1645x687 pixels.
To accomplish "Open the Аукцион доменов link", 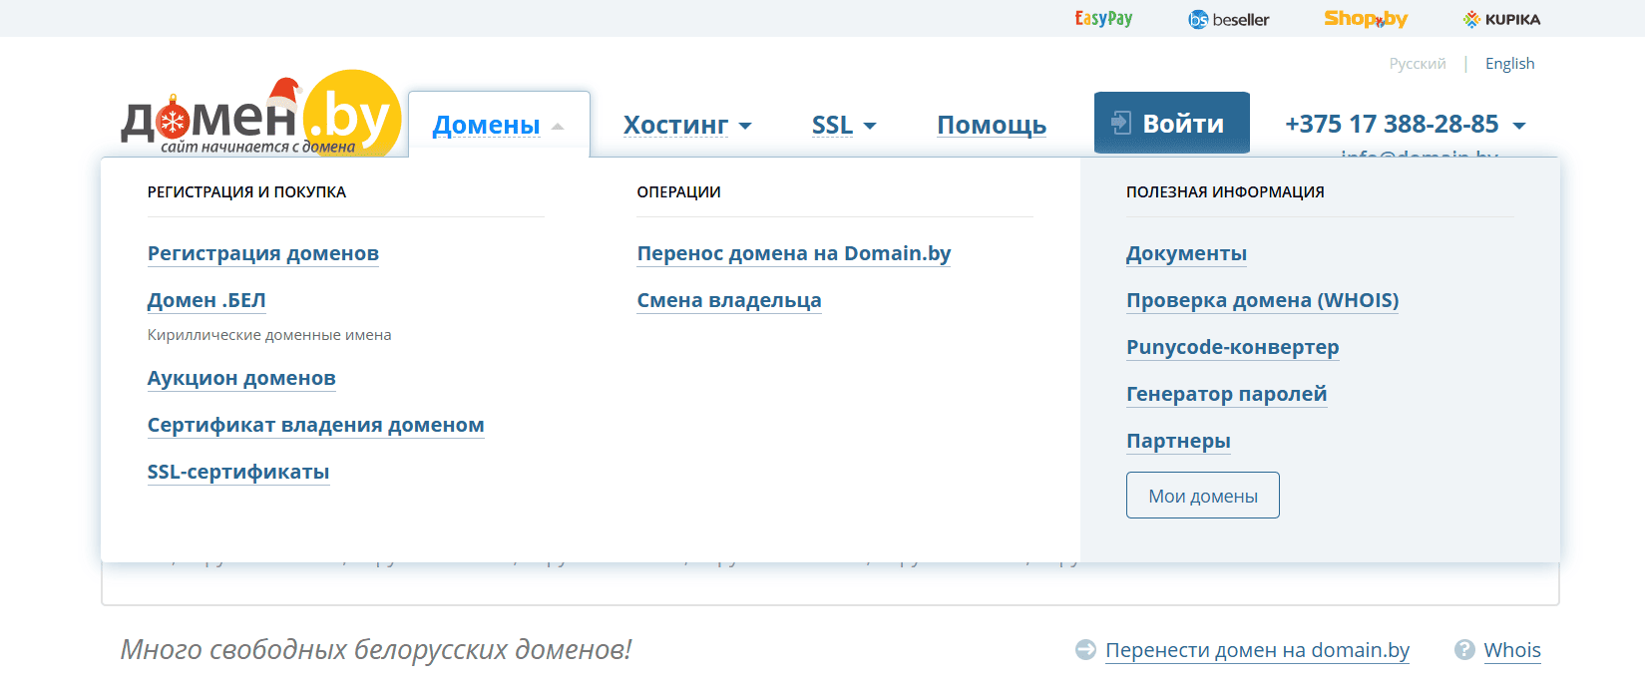I will 241,378.
